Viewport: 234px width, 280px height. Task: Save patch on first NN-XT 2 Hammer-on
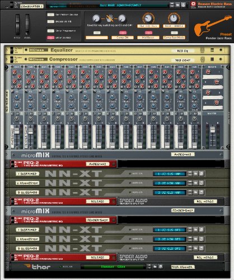pyautogui.click(x=201, y=183)
